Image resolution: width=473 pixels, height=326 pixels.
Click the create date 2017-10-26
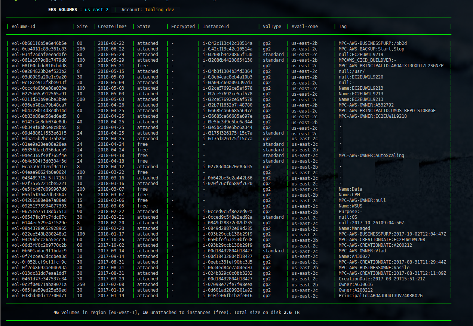(111, 240)
